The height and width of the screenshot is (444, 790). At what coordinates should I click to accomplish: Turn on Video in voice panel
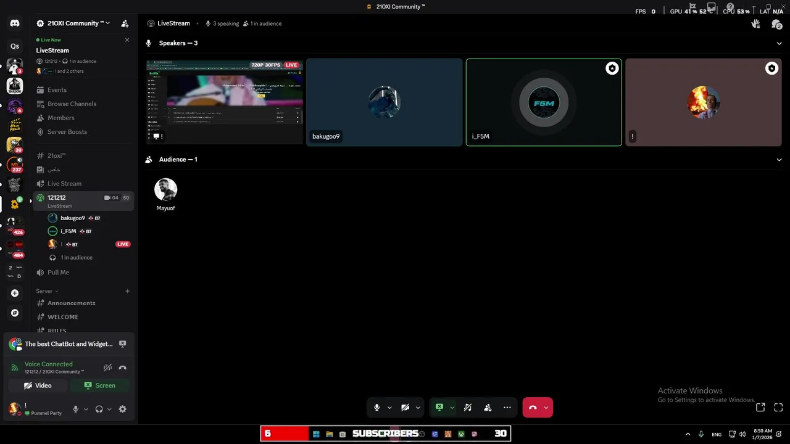coord(38,385)
